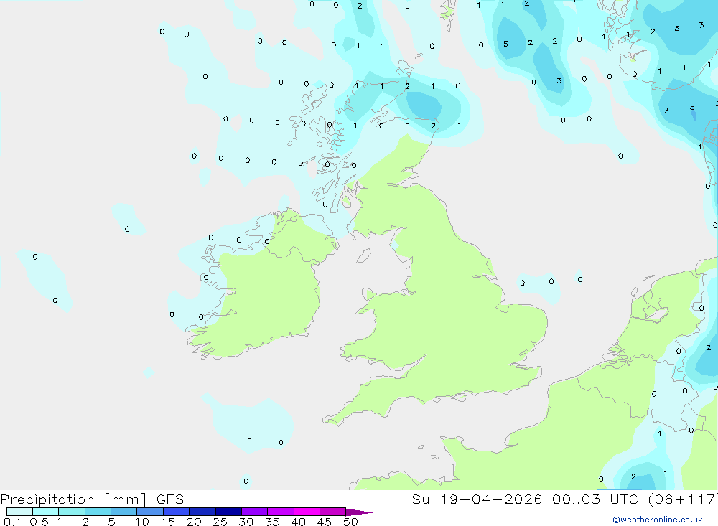718x526 pixels.
Task: Click the '0.1' legend scale label
Action: click(x=12, y=522)
